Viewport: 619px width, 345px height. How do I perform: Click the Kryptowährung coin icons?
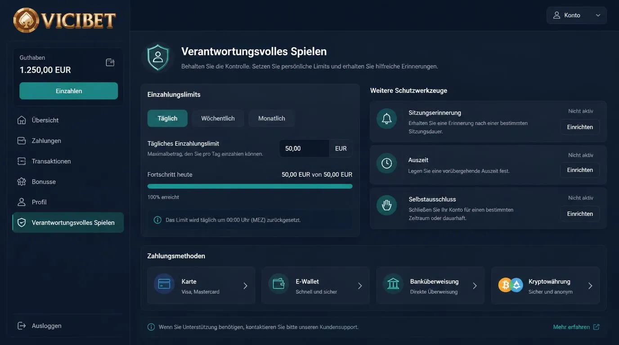[511, 285]
